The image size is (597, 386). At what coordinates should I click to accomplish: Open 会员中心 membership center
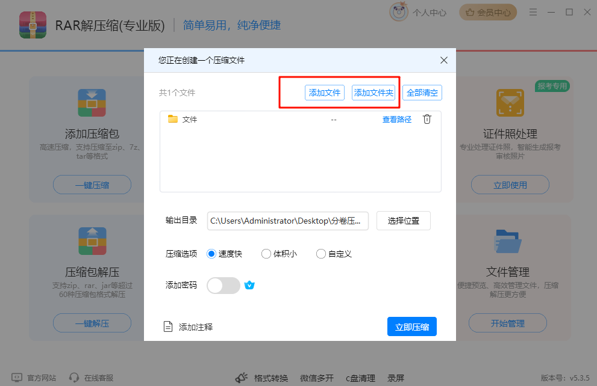[x=487, y=11]
